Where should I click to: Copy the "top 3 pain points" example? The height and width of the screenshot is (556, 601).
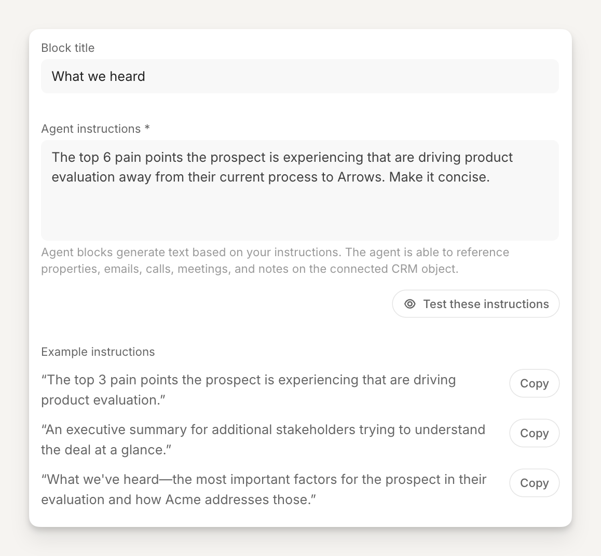(534, 383)
